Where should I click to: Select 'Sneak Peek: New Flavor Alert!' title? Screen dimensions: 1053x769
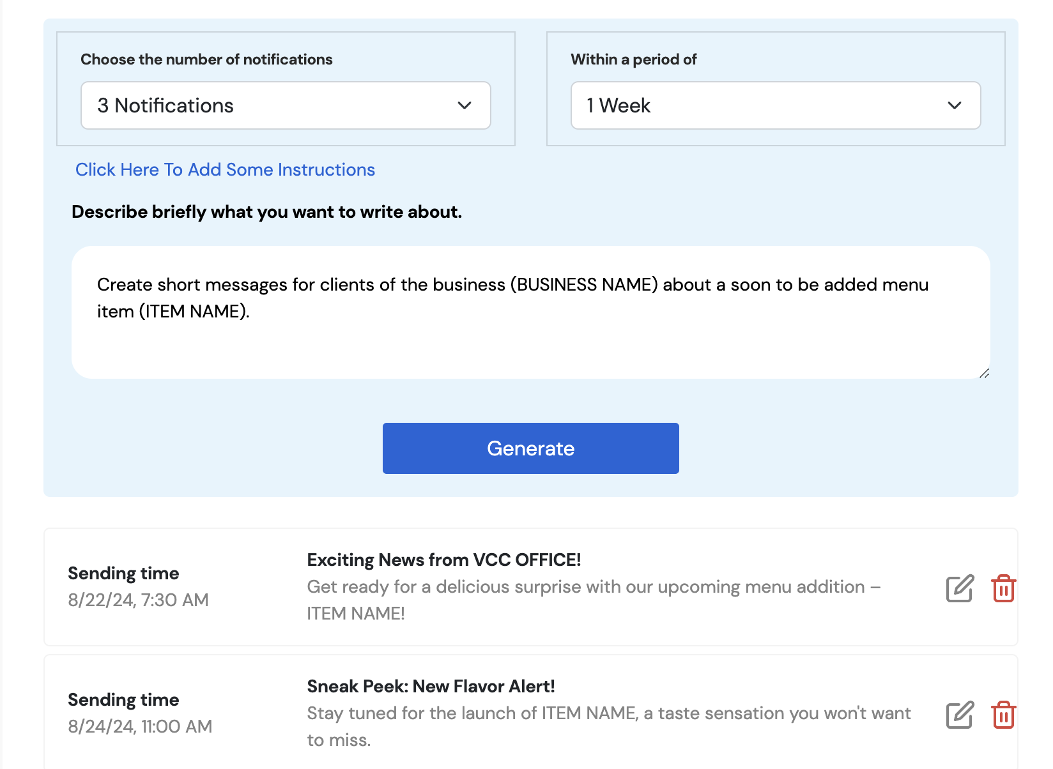click(431, 687)
